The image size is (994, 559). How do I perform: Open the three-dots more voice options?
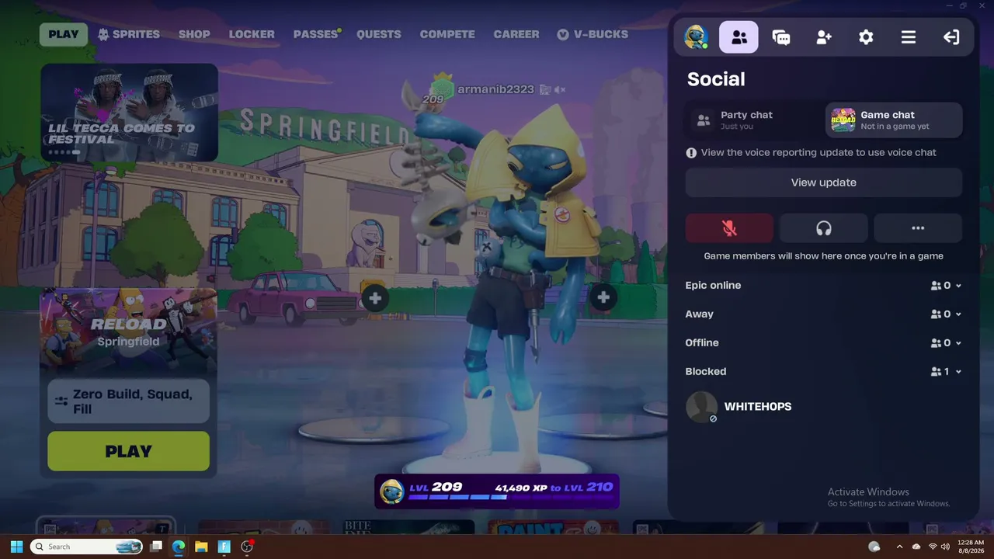coord(918,228)
